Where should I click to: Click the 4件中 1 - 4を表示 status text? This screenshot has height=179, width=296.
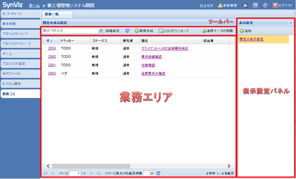220,173
